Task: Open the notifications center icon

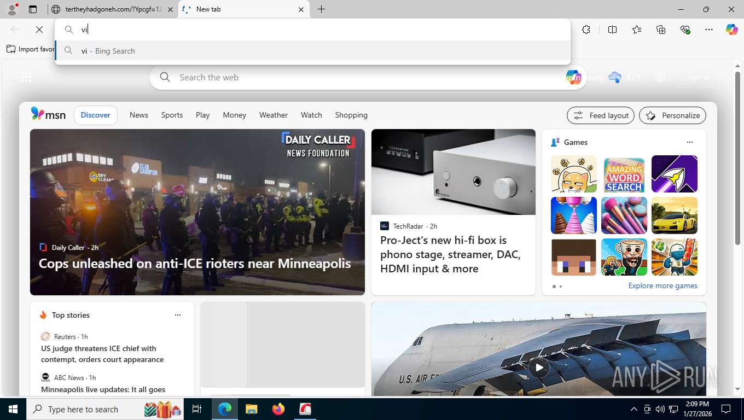Action: pos(726,409)
